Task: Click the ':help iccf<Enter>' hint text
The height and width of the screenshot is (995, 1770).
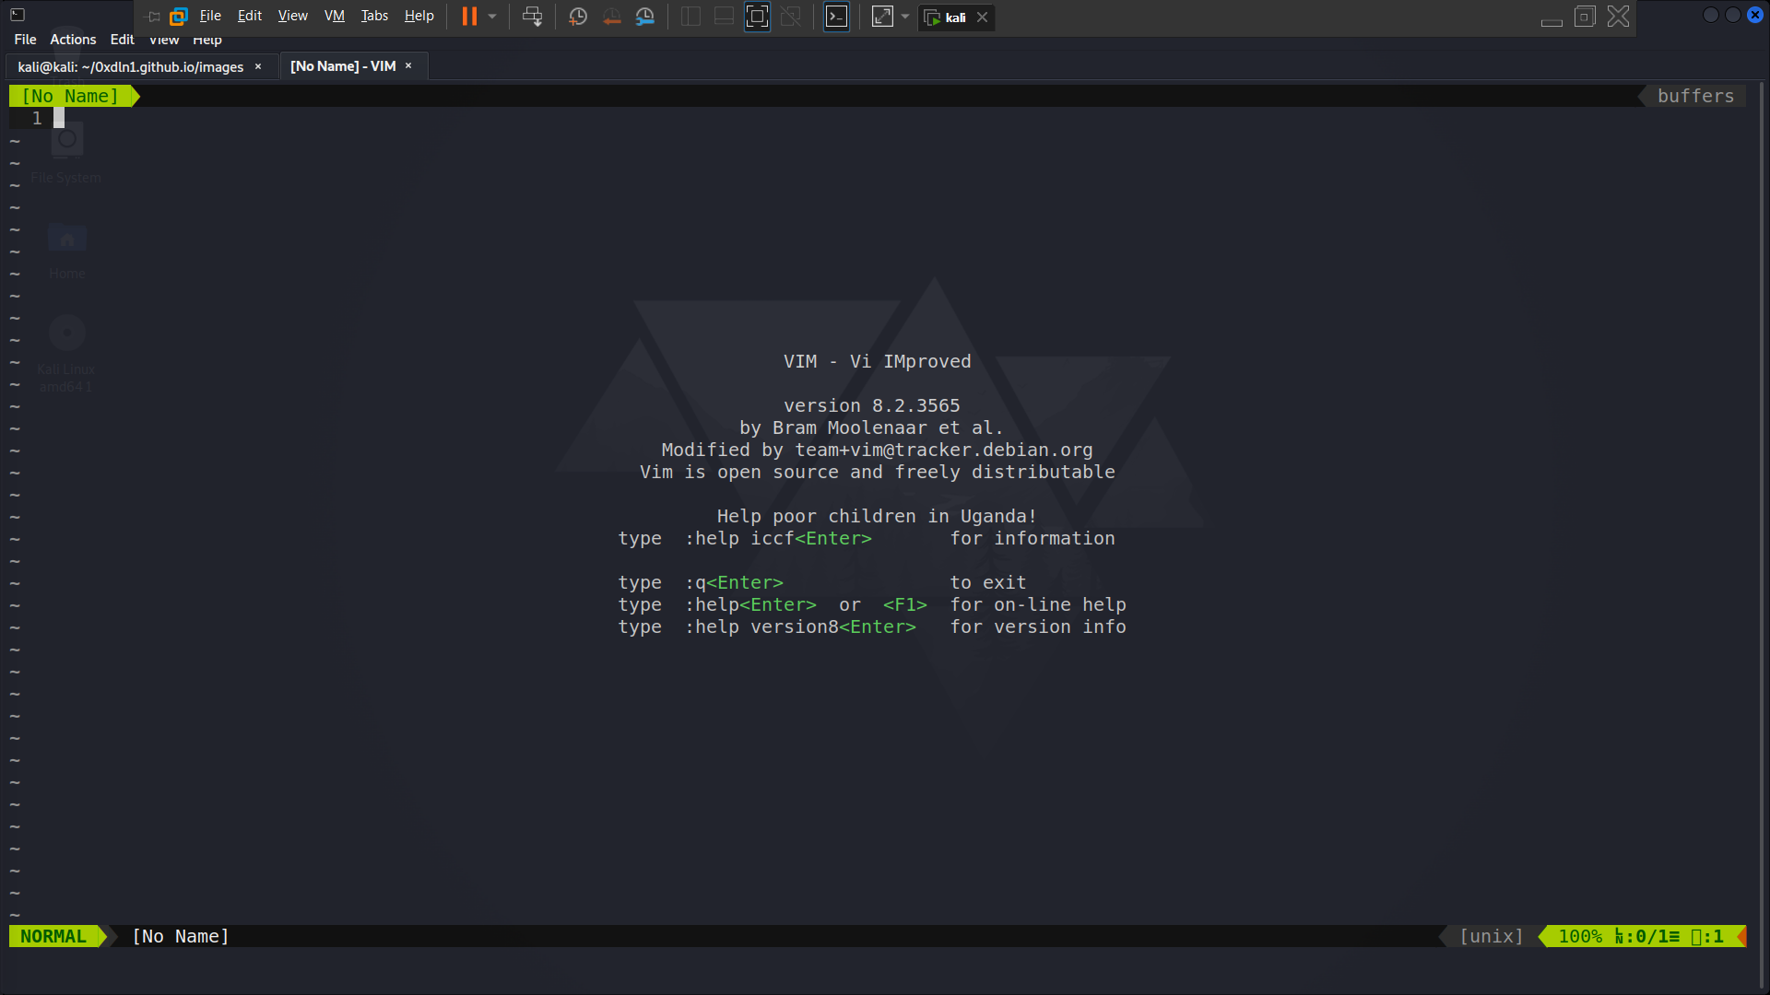Action: click(778, 538)
